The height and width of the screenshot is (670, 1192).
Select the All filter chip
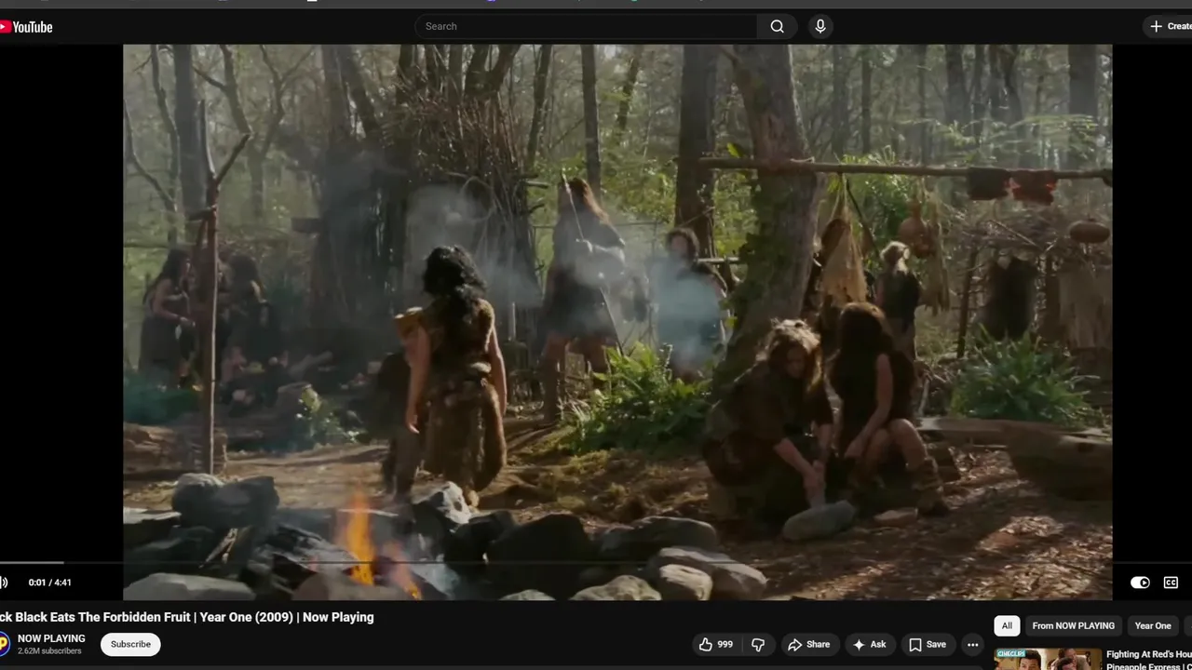pyautogui.click(x=1007, y=625)
